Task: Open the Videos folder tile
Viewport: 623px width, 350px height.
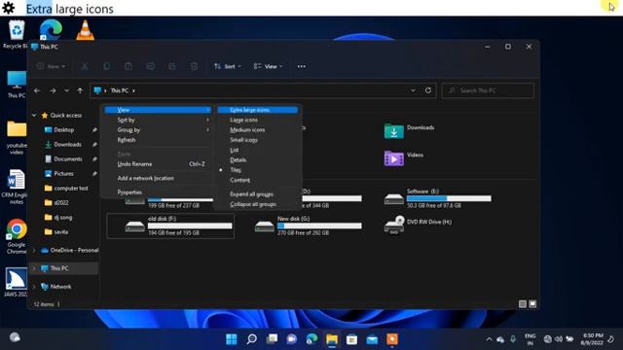Action: tap(404, 158)
